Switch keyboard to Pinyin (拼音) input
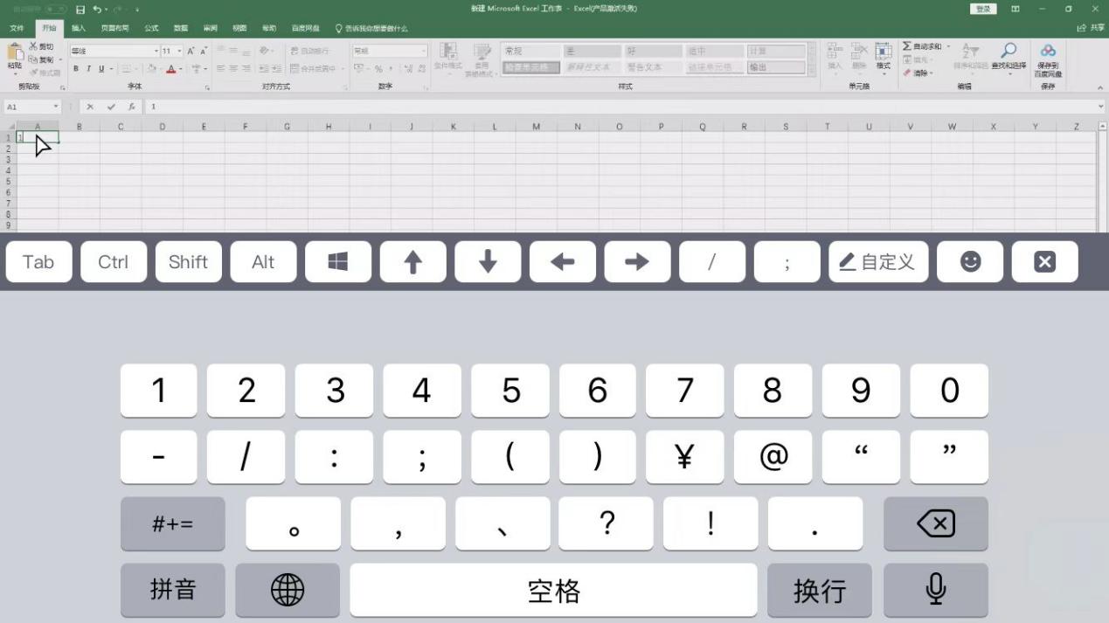Viewport: 1109px width, 623px height. 173,590
